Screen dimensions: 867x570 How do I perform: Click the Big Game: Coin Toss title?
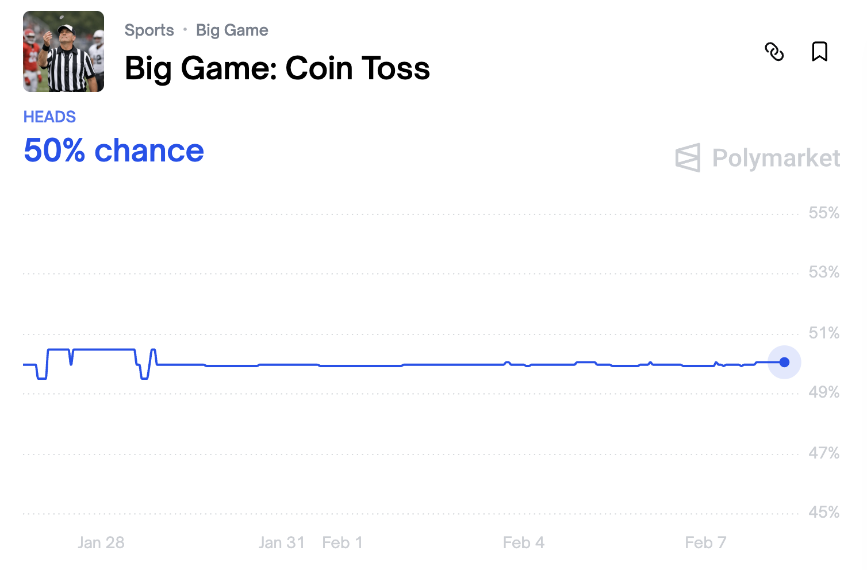coord(277,68)
